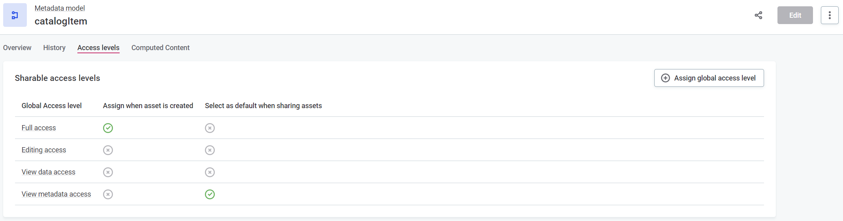This screenshot has width=843, height=221.
Task: Click Editing access default-when-sharing x icon
Action: pos(210,150)
